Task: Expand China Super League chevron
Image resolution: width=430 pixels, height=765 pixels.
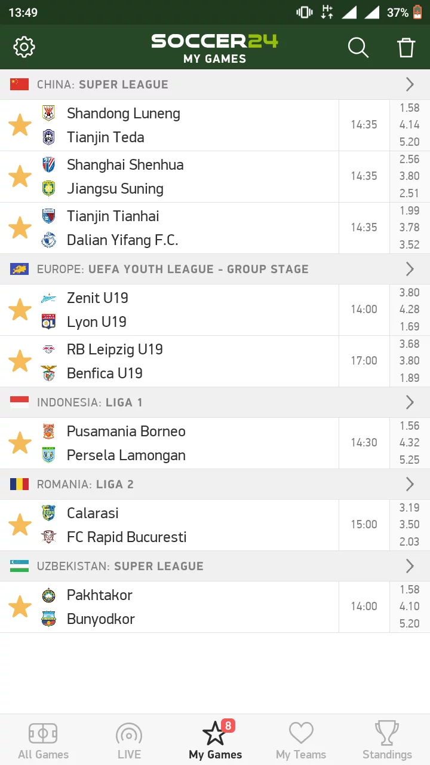Action: pos(410,84)
